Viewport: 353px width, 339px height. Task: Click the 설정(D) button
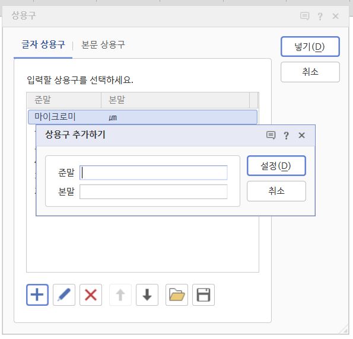click(276, 165)
